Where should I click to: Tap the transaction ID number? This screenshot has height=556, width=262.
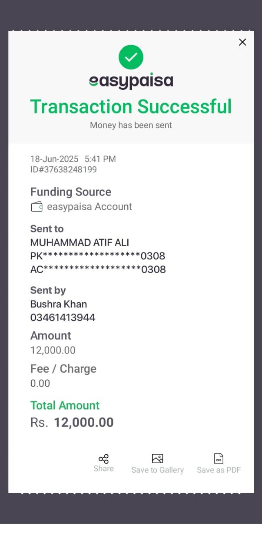[x=63, y=169]
